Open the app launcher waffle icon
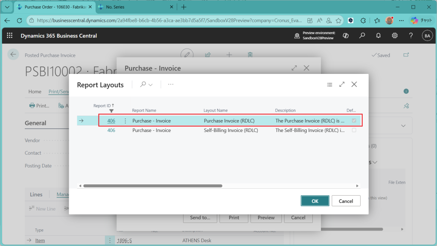The image size is (437, 246). pos(9,36)
